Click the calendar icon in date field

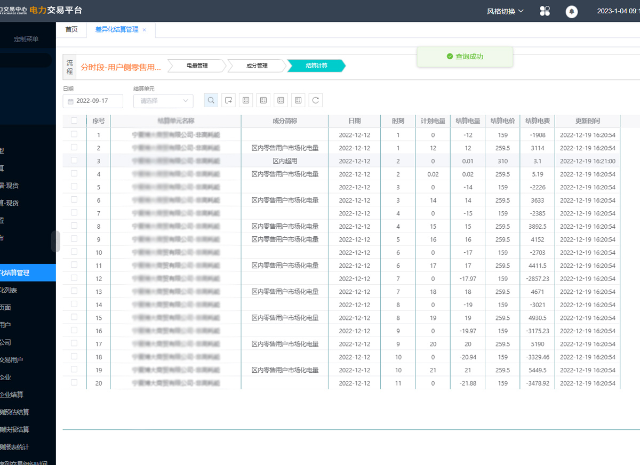coord(70,101)
